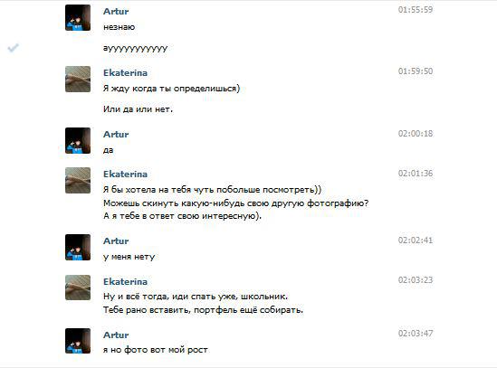Open Artur's name link at 02:02:41
This screenshot has height=368, width=497.
coord(116,241)
